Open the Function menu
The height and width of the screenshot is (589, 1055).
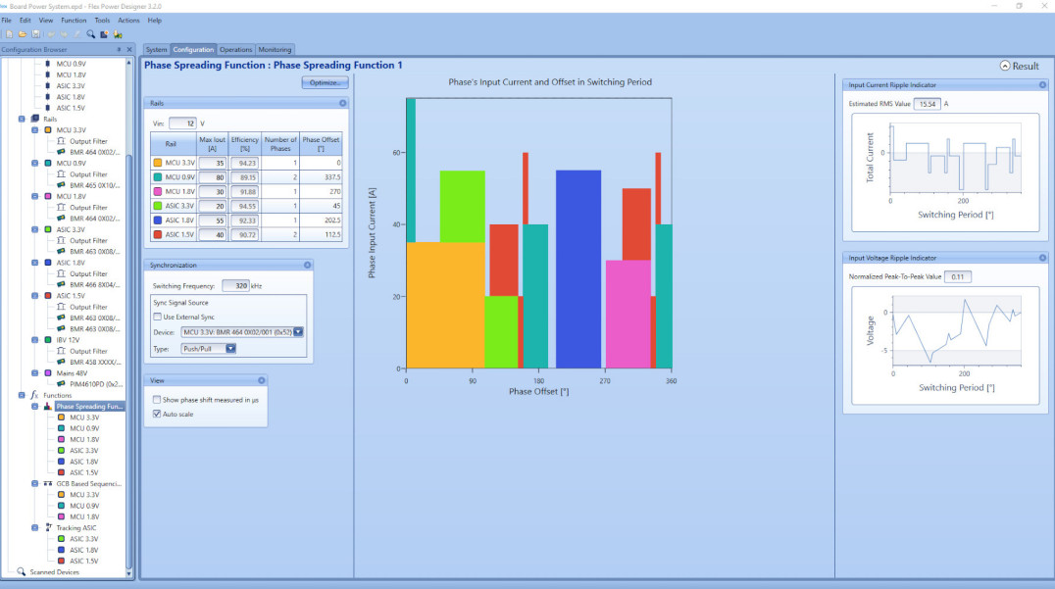74,20
